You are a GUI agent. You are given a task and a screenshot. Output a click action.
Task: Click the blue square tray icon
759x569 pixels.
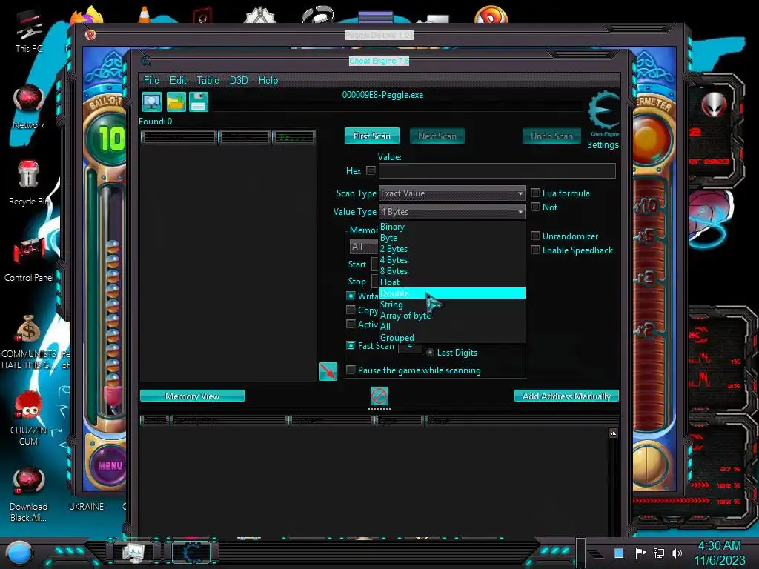[x=619, y=553]
